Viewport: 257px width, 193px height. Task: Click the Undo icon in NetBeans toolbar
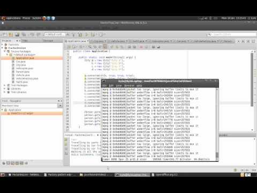tap(32, 34)
